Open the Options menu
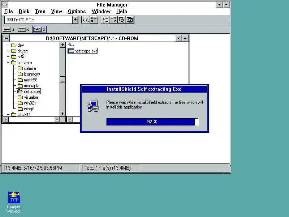This screenshot has width=289, height=217. [77, 12]
